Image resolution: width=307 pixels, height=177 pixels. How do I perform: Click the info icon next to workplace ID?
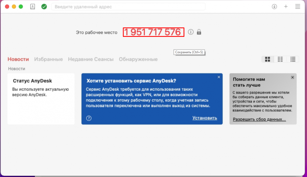(x=191, y=32)
